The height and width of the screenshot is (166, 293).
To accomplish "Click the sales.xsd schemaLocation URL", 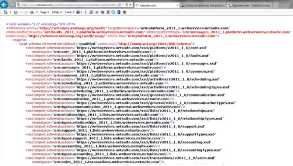I will [145, 158].
